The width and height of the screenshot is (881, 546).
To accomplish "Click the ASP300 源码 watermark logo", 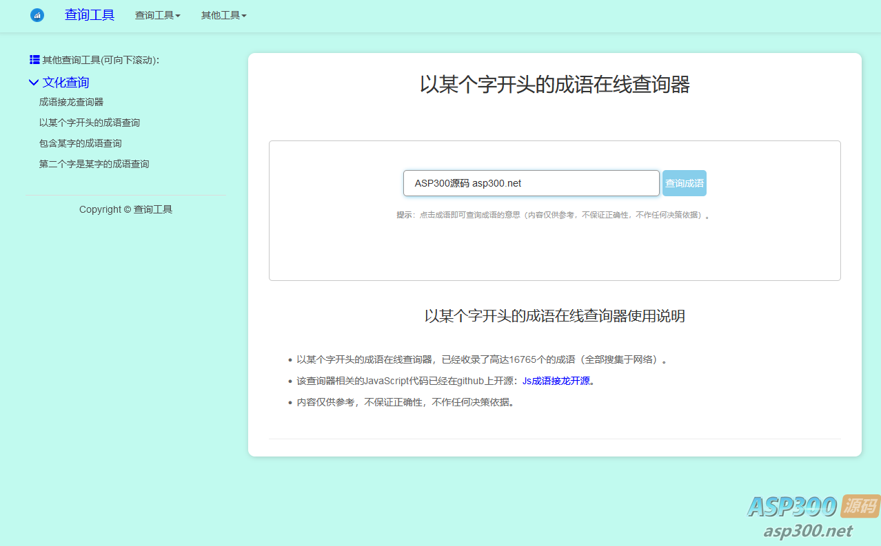I will [813, 507].
